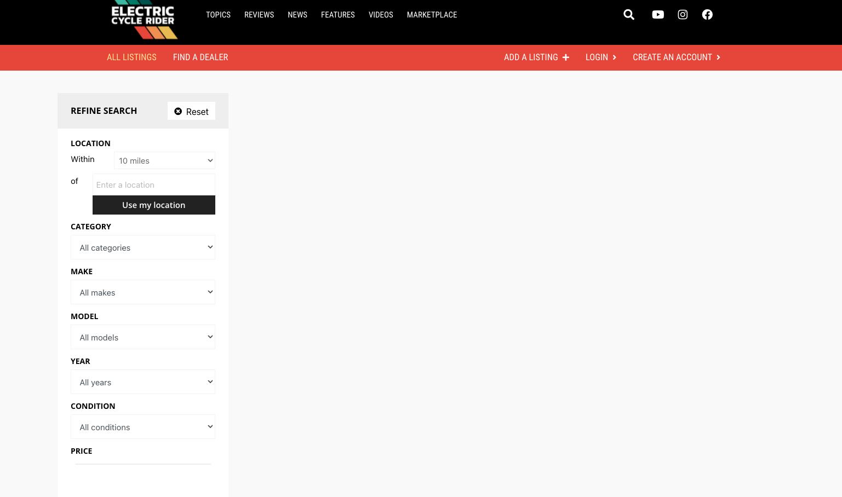The image size is (842, 497).
Task: Open the site search magnifier icon
Action: pyautogui.click(x=629, y=15)
